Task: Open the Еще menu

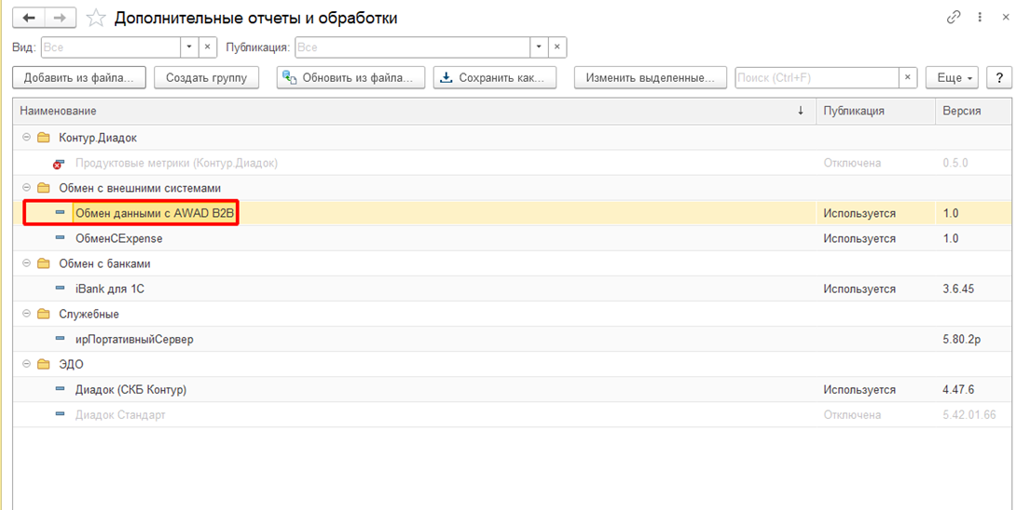Action: 955,78
